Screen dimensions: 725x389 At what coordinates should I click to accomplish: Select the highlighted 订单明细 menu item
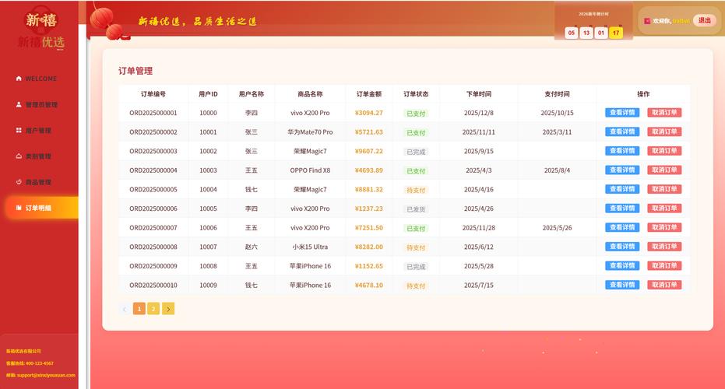tap(41, 208)
